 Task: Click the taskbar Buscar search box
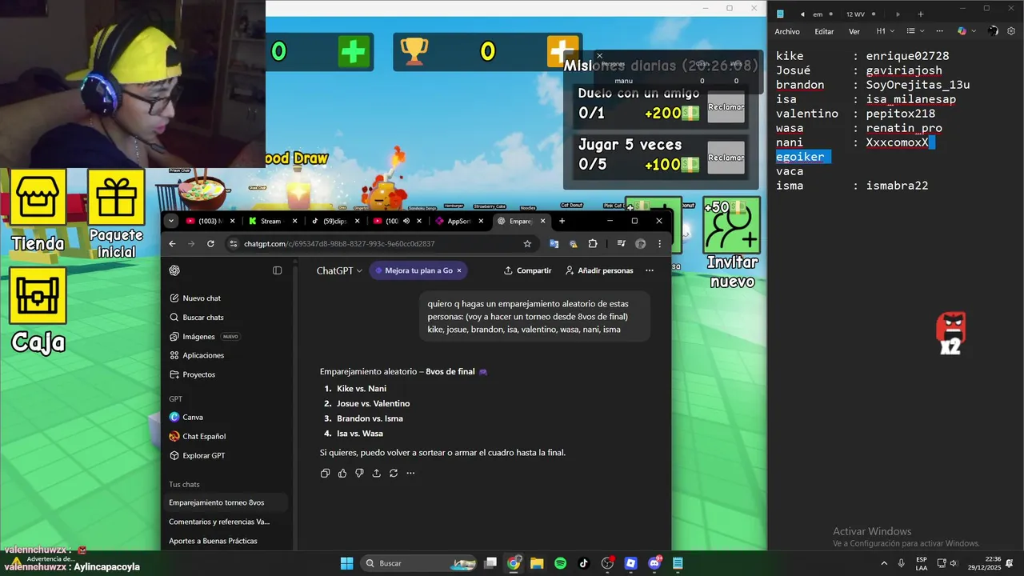click(x=419, y=563)
